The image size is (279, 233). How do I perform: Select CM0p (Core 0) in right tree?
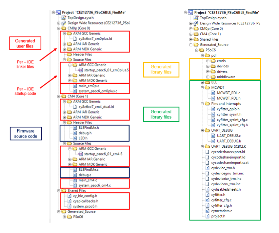tap(211, 28)
